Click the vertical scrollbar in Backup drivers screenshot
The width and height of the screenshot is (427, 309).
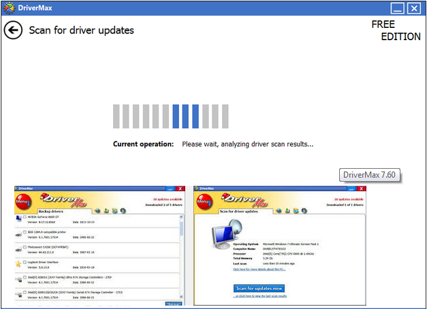(x=182, y=257)
